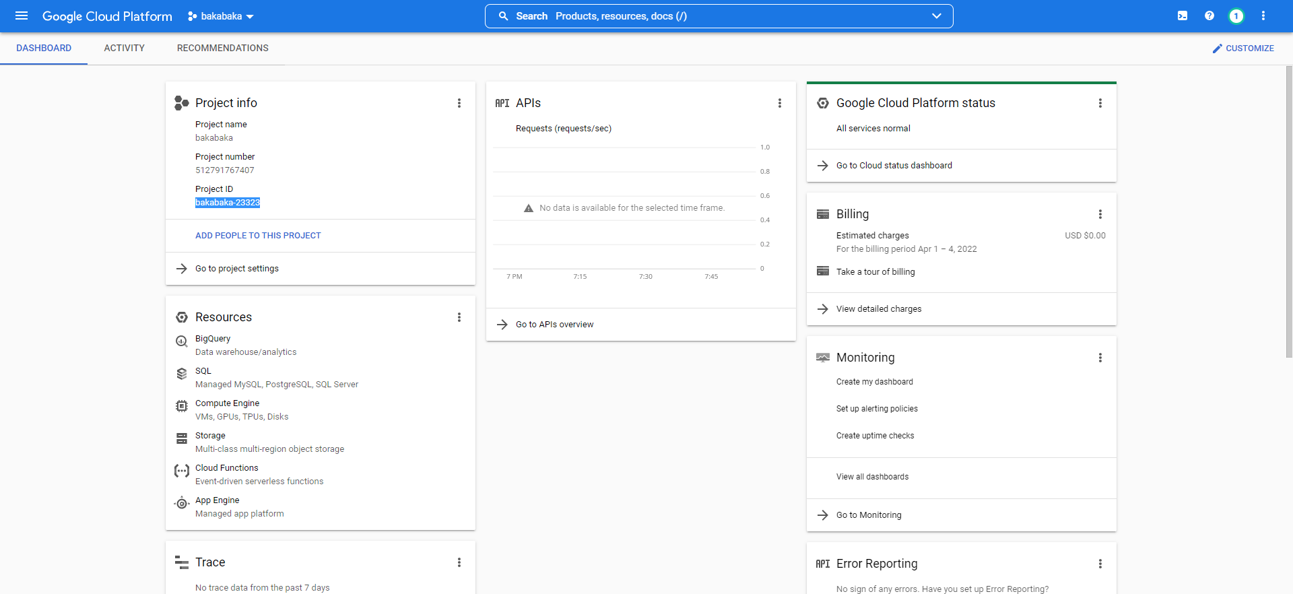Switch to the Dashboard tab
The image size is (1293, 594).
[x=44, y=48]
